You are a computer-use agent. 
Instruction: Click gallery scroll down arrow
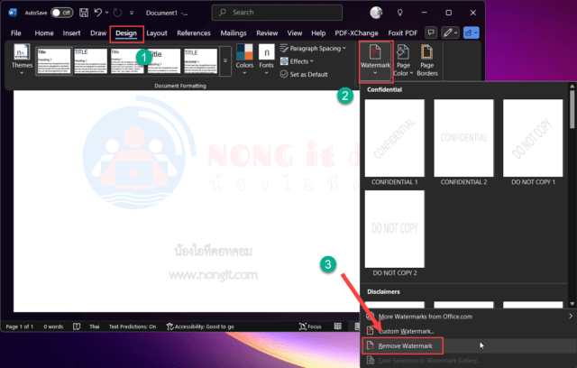[x=572, y=304]
